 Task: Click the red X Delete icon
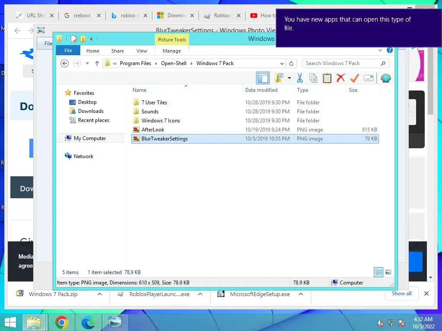[x=341, y=78]
